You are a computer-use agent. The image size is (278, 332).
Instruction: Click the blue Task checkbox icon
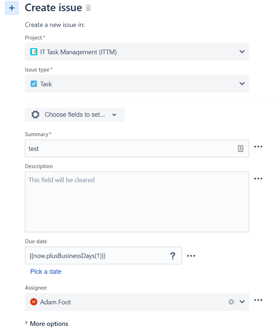point(34,84)
